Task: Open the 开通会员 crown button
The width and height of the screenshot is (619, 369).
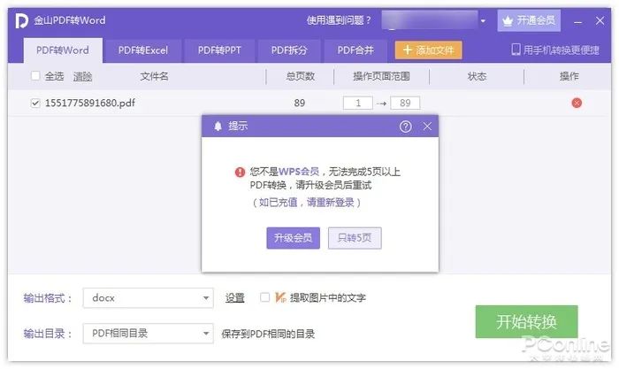Action: (529, 20)
